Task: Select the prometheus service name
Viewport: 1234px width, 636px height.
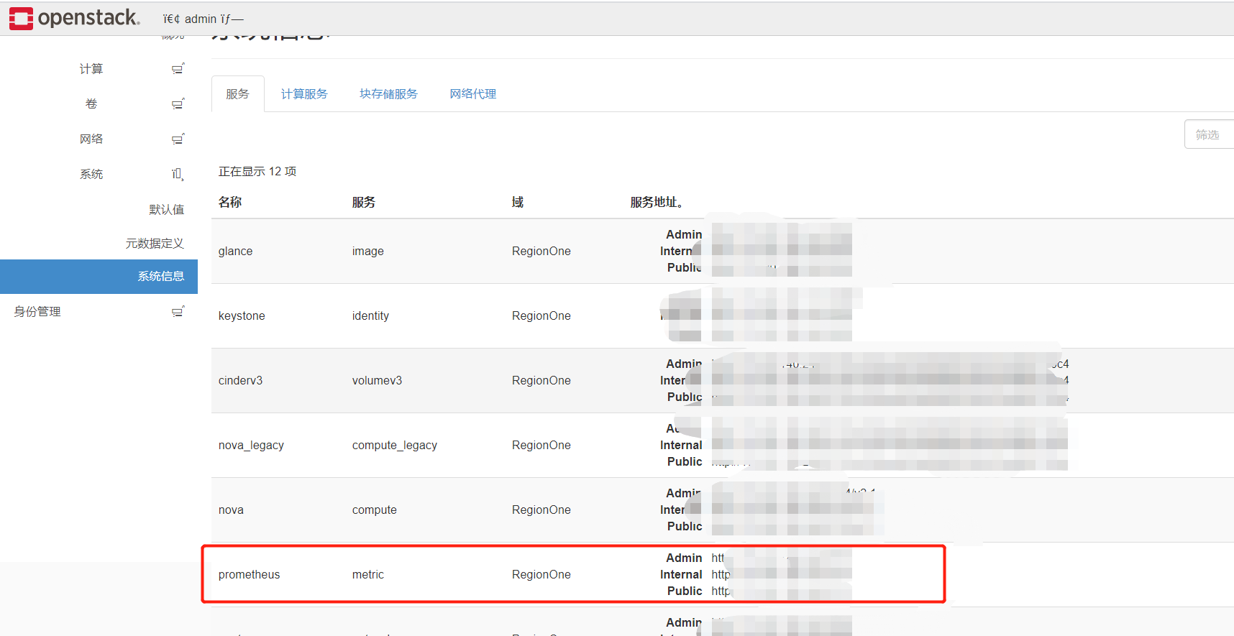Action: point(249,575)
